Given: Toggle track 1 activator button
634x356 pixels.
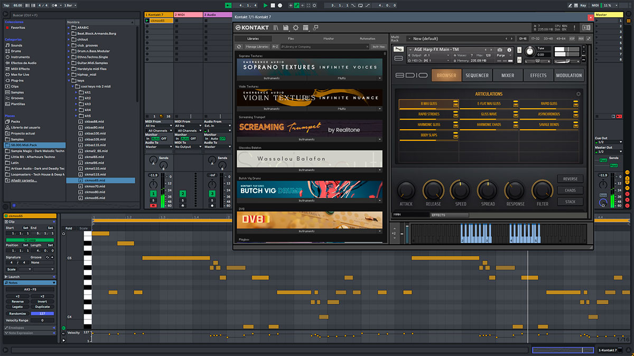Looking at the screenshot, I should tap(153, 194).
